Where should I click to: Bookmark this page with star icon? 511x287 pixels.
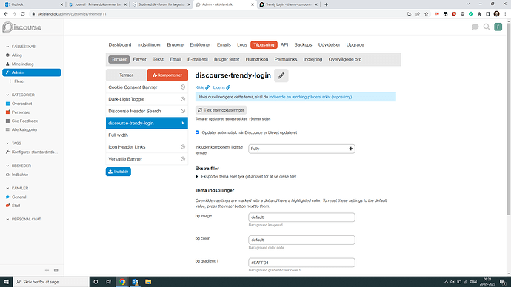coord(427,14)
